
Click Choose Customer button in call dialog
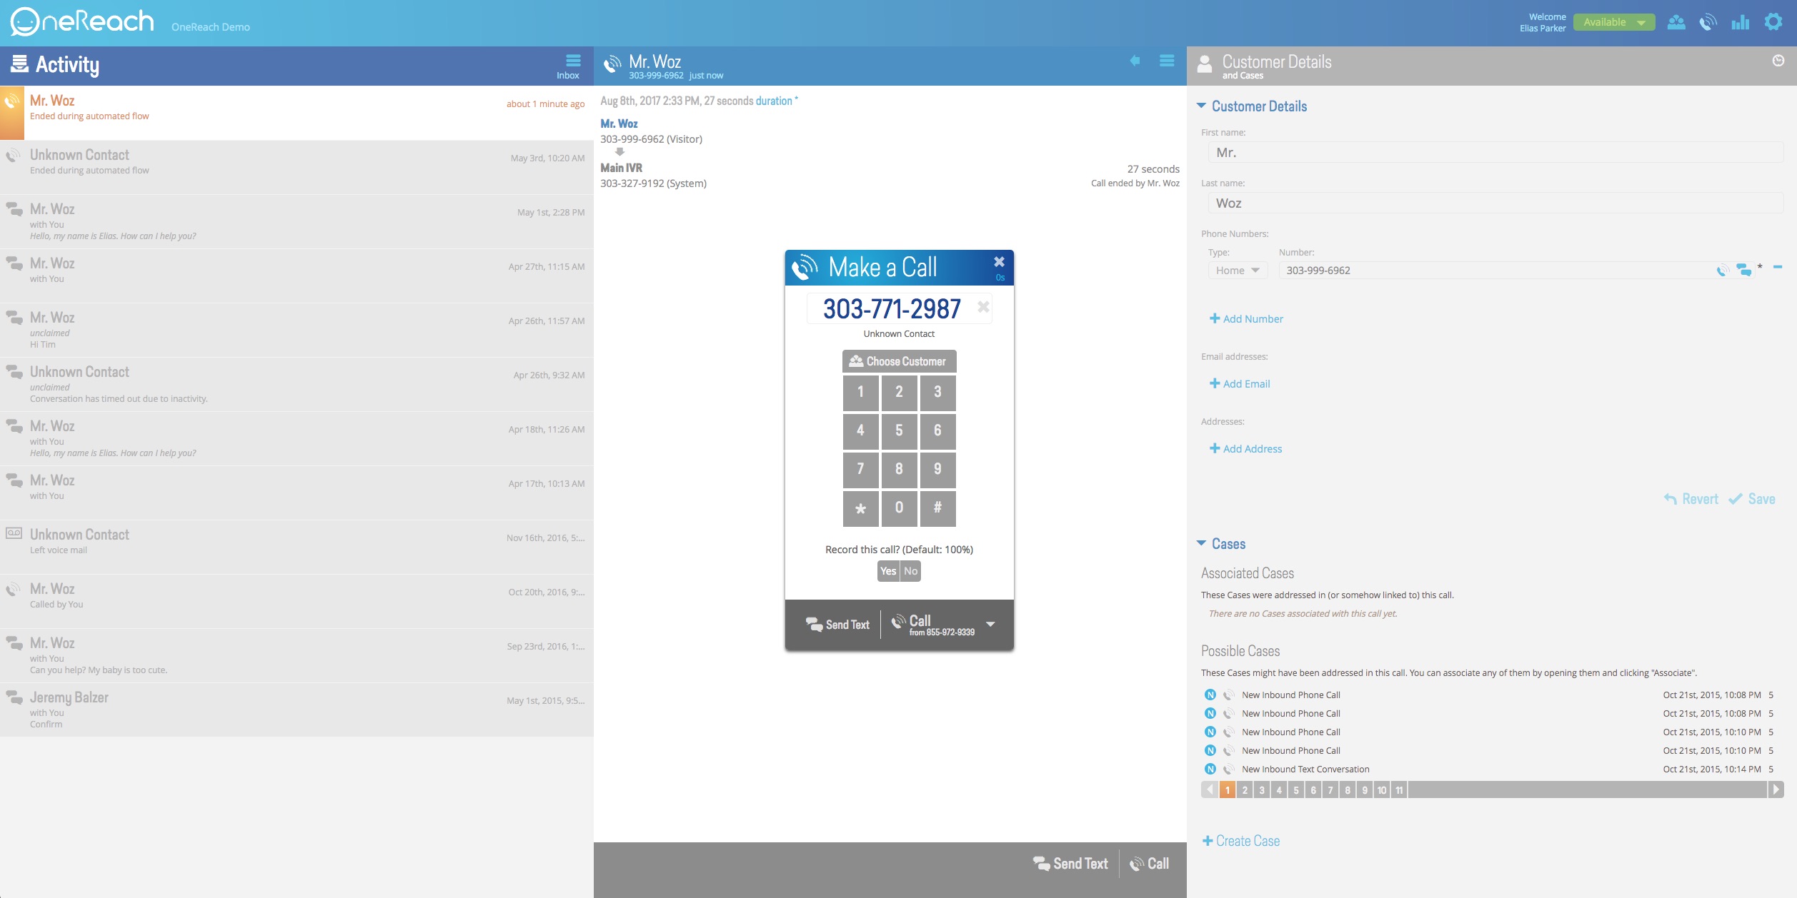(x=899, y=362)
